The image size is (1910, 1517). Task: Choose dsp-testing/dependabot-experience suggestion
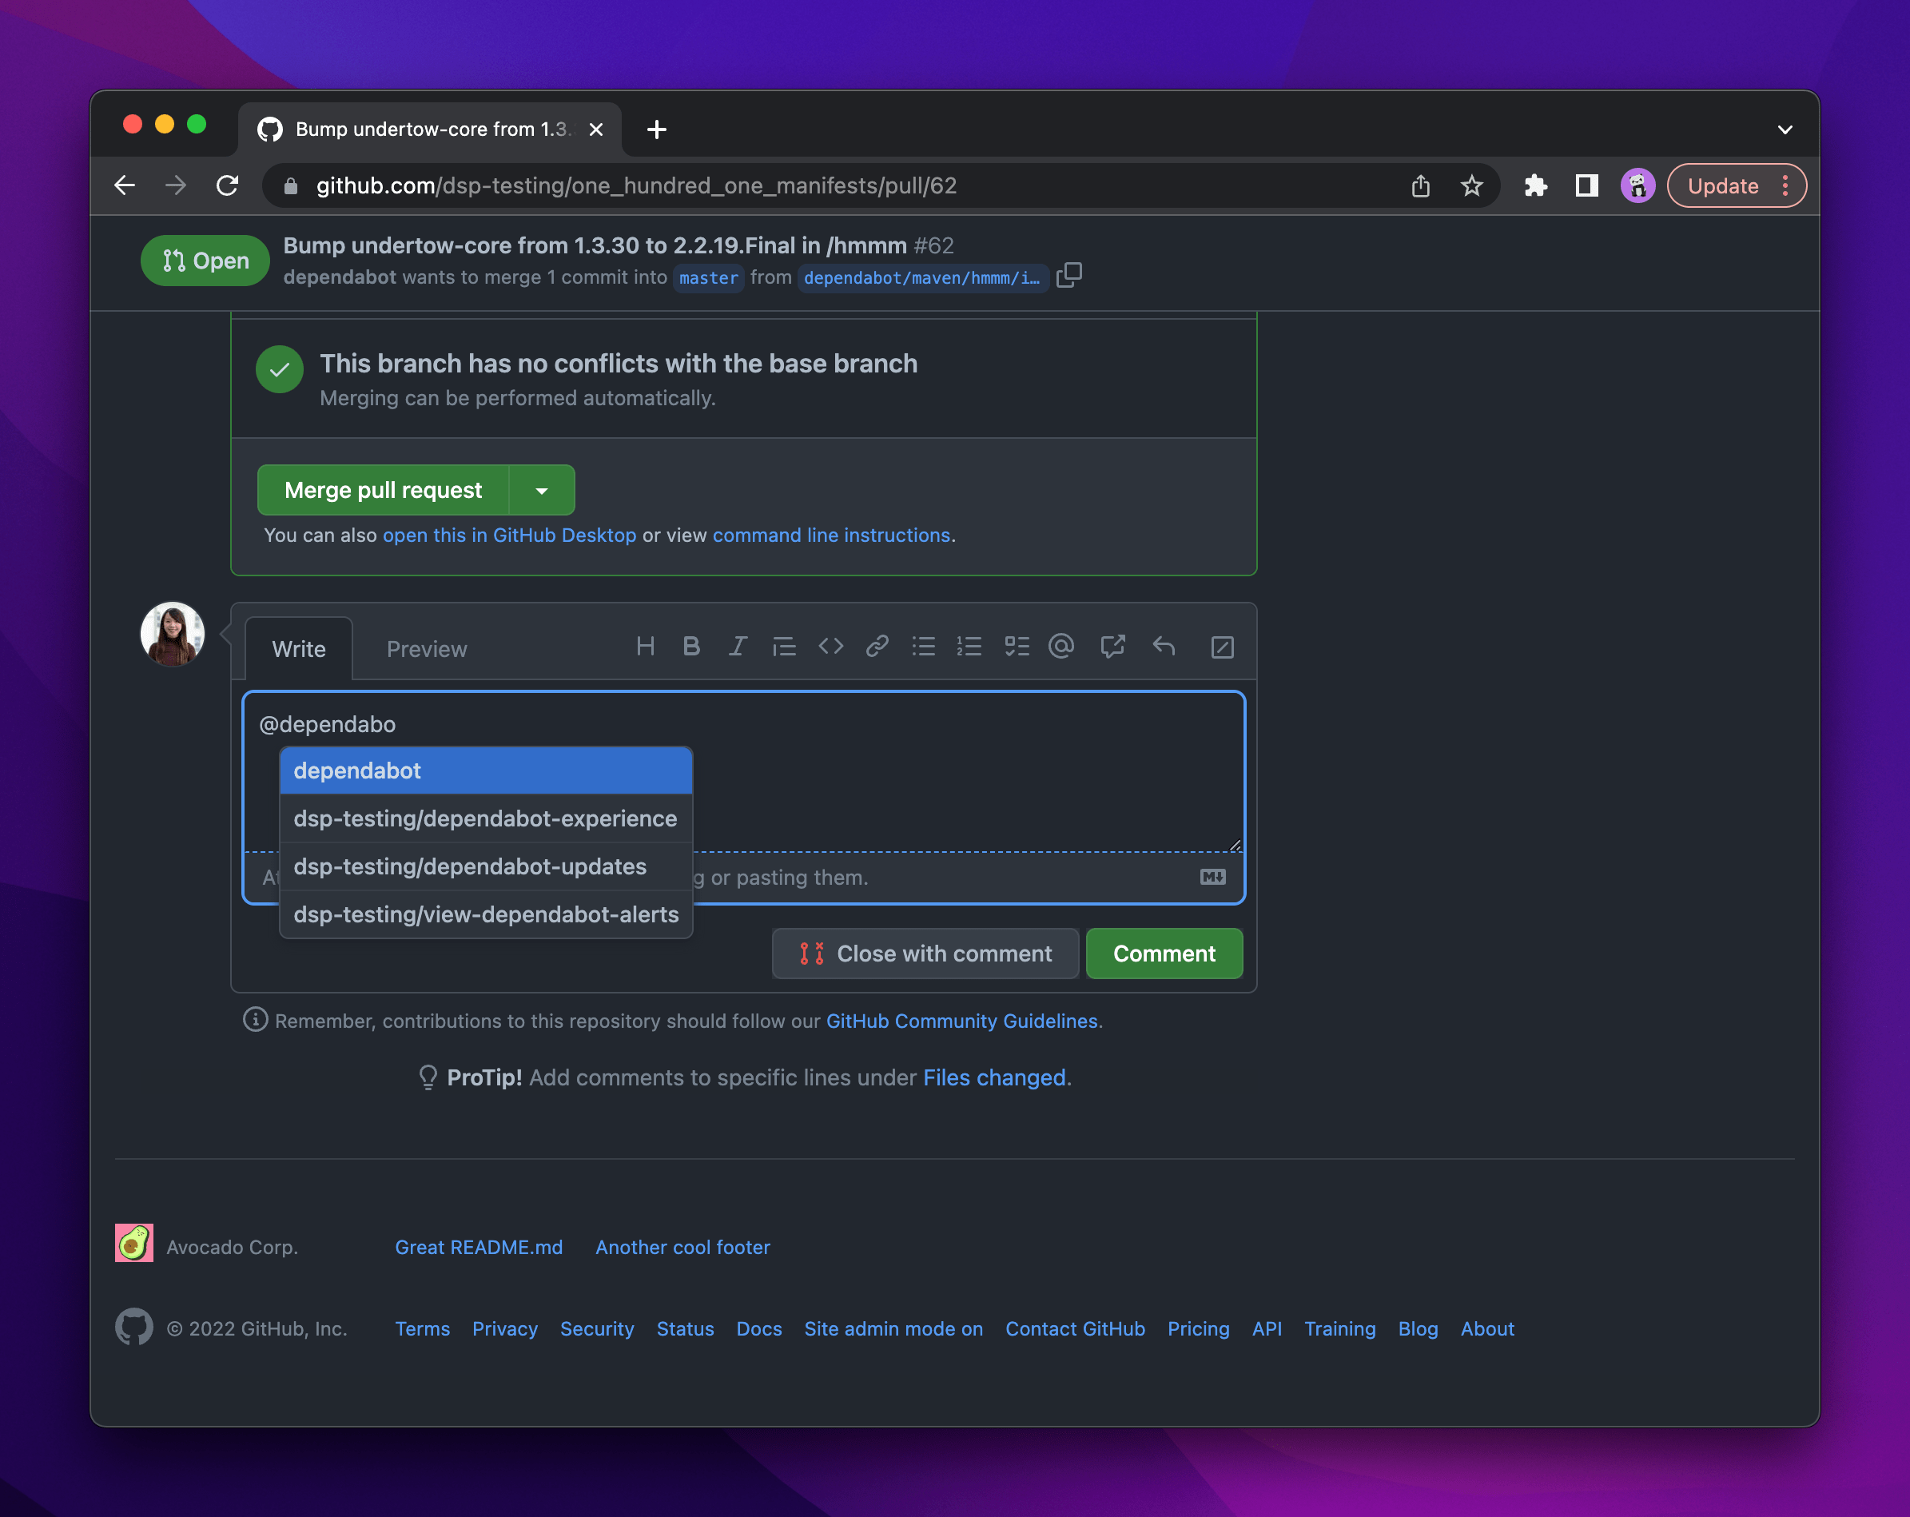(x=487, y=818)
